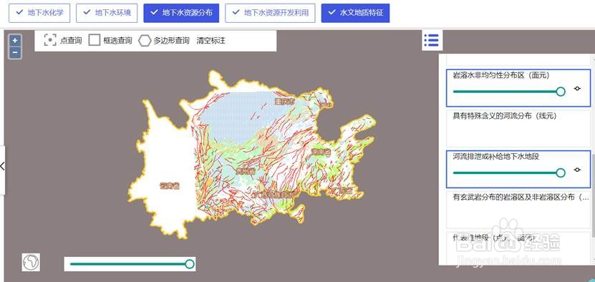
Task: Click the 清空标注 button
Action: [x=211, y=41]
